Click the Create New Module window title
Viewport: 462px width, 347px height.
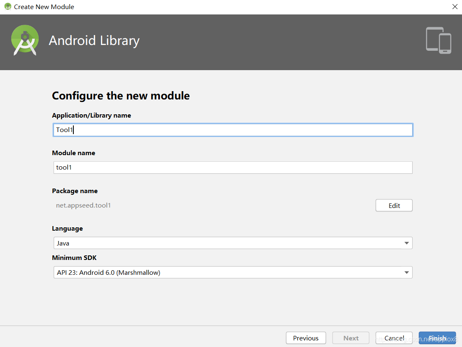click(44, 7)
